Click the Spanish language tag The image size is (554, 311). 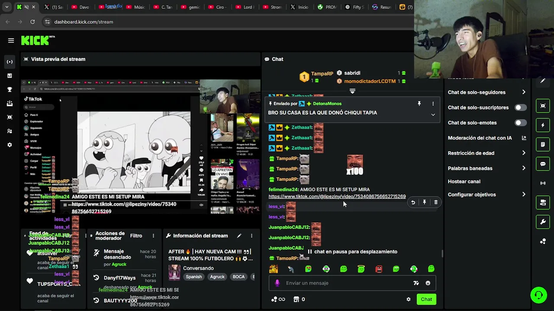coord(194,277)
